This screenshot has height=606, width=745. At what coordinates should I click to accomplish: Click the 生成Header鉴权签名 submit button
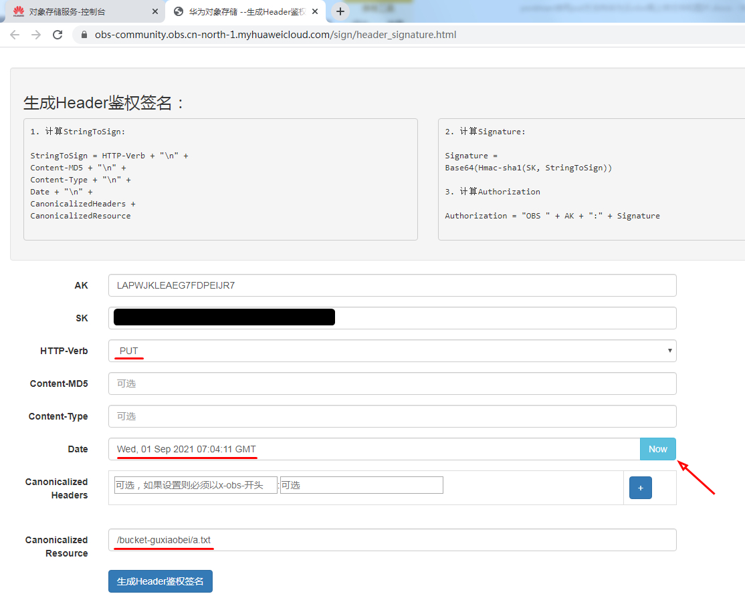tap(160, 581)
